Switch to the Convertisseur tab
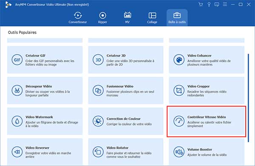Image resolution: width=255 pixels, height=166 pixels. 78,17
